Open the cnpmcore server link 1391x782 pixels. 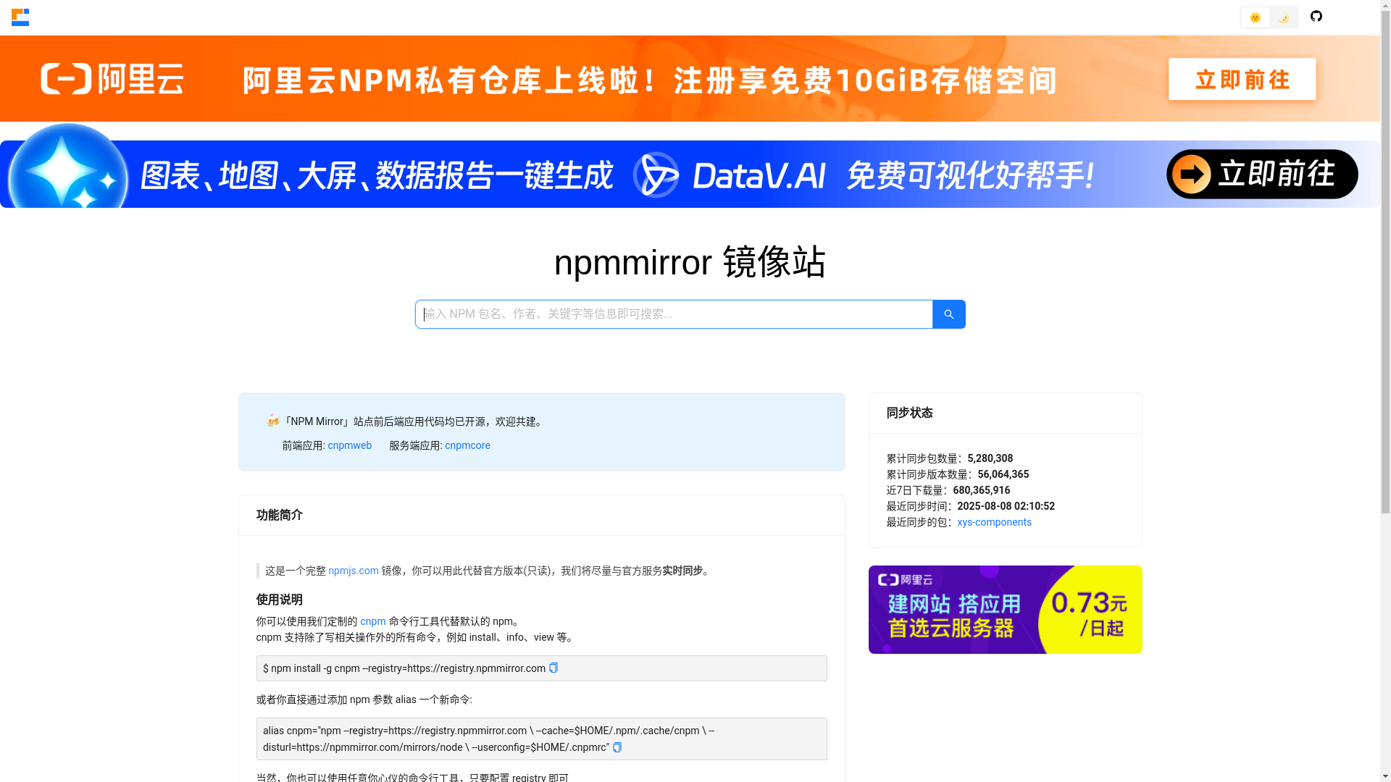click(467, 445)
